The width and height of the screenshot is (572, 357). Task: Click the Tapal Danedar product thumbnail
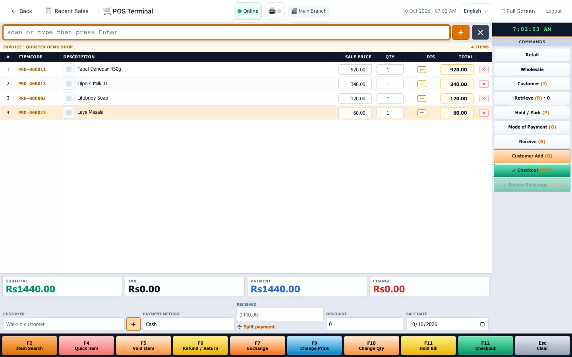coord(69,69)
